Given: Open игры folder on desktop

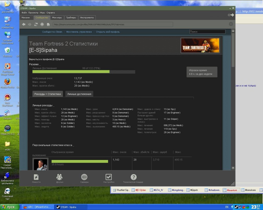Looking at the screenshot, I should click(7, 146).
